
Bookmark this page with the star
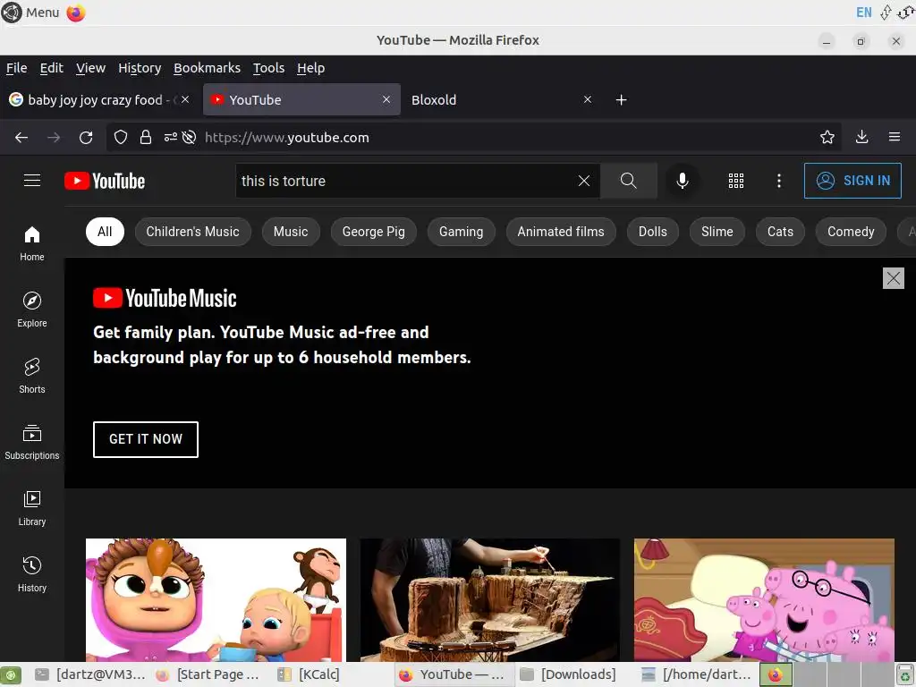(x=827, y=137)
